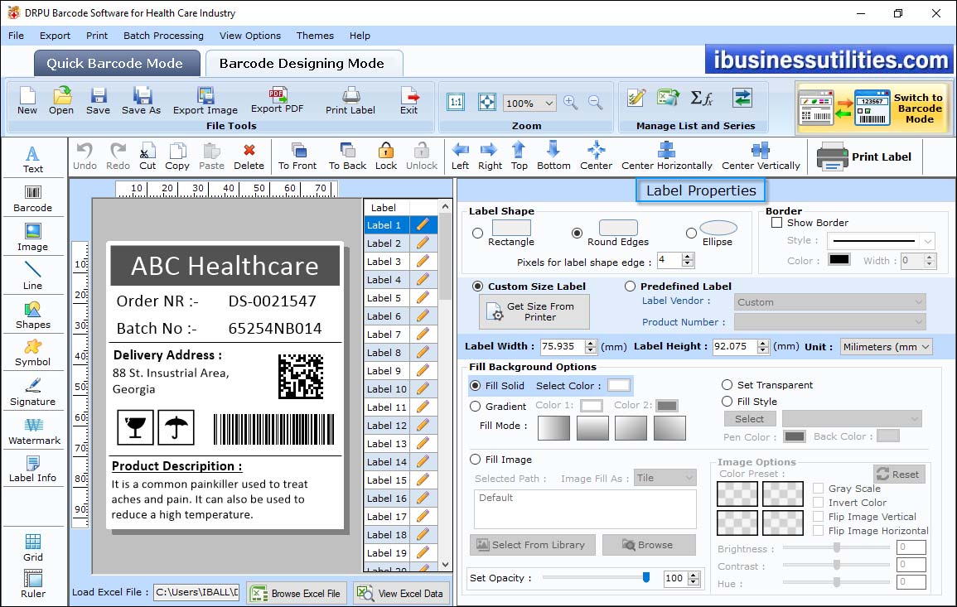Image resolution: width=957 pixels, height=607 pixels.
Task: Set zoom to 1:1 actual size
Action: 456,103
